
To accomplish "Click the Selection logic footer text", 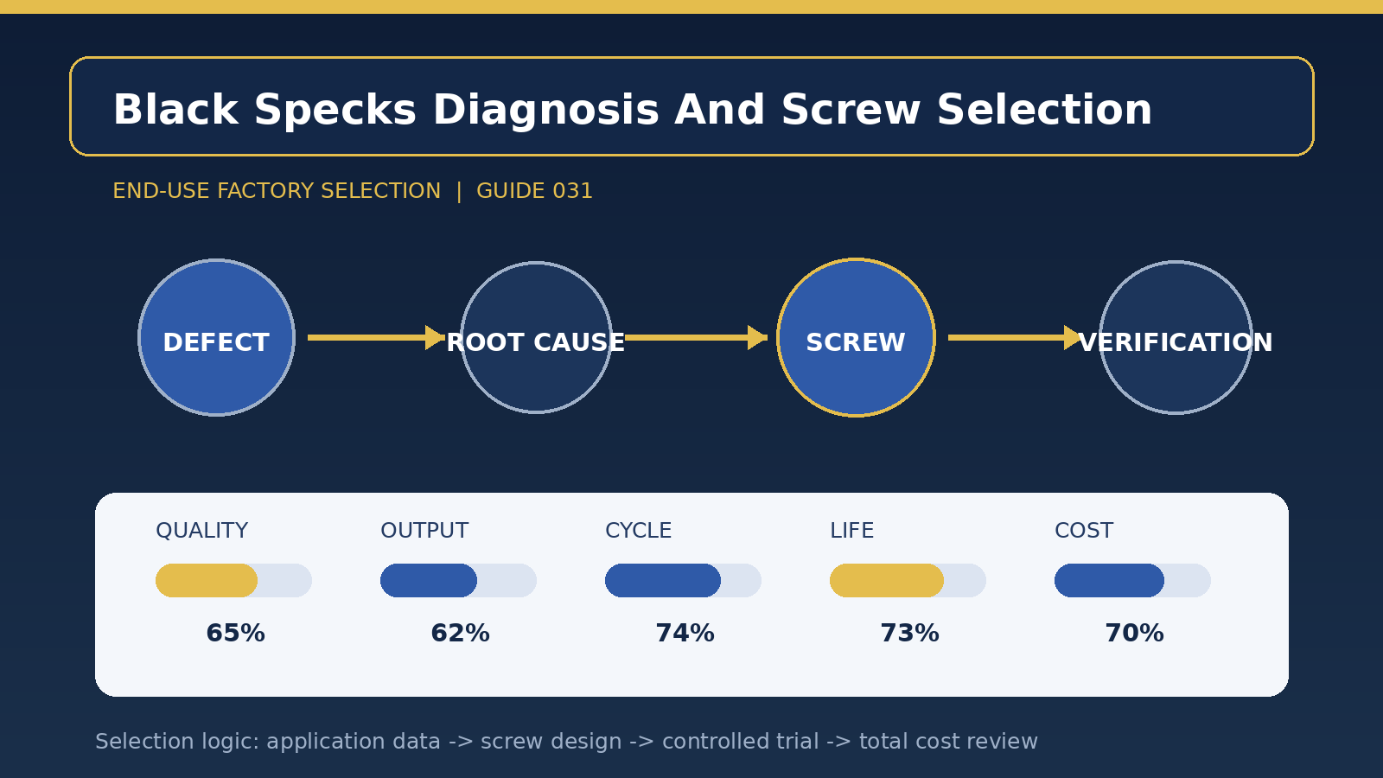I will tap(566, 742).
